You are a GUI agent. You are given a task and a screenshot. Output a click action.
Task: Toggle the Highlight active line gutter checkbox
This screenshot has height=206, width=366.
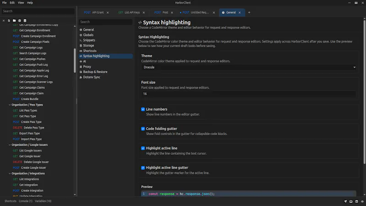pos(143,168)
